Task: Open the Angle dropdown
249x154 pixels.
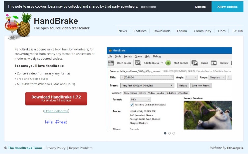Action: click(191, 77)
